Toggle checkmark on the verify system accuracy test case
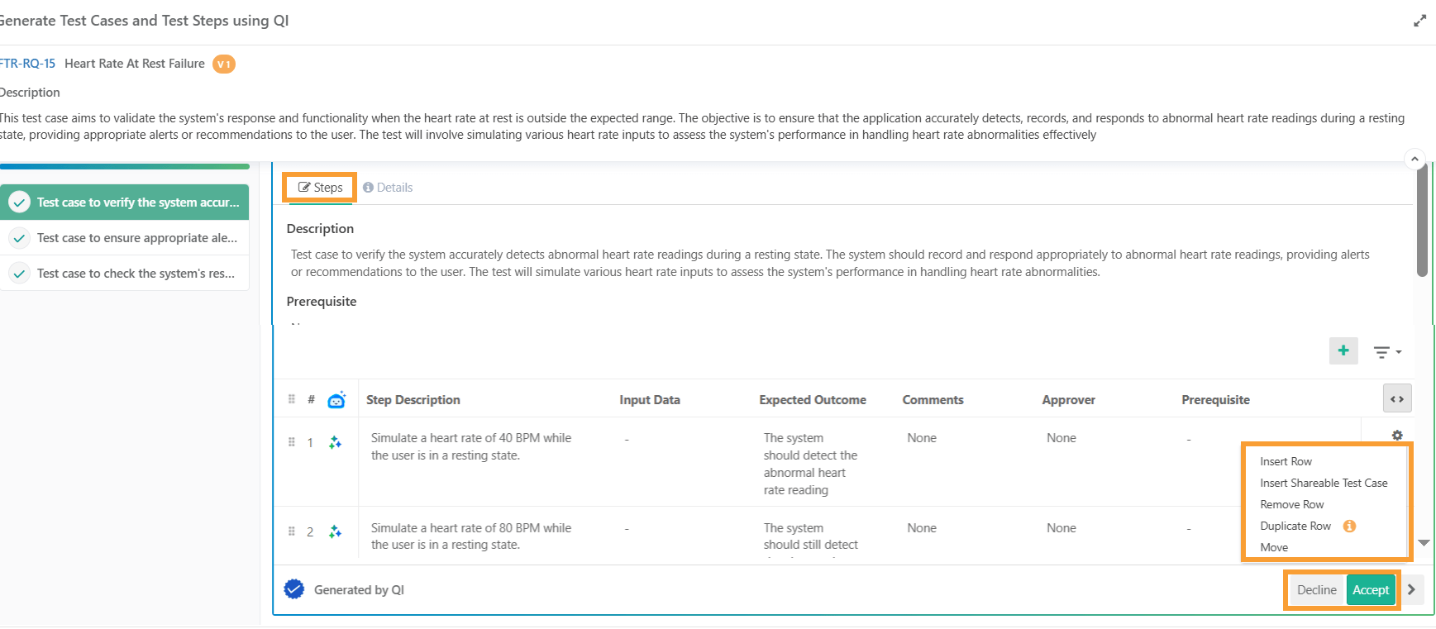Screen dimensions: 1436x629 point(19,203)
